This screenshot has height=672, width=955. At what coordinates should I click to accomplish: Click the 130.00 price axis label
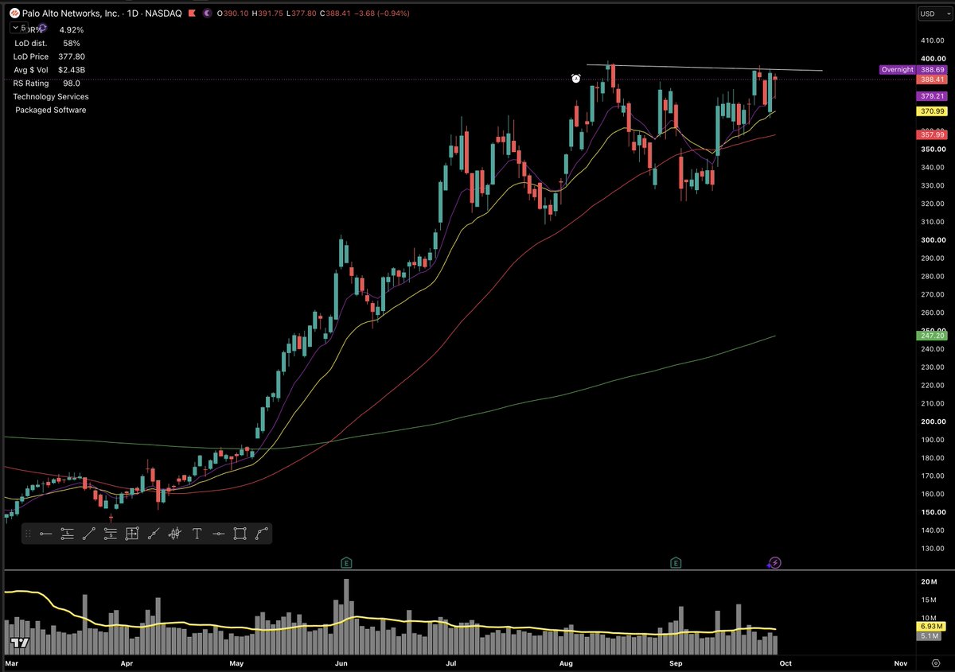coord(932,549)
